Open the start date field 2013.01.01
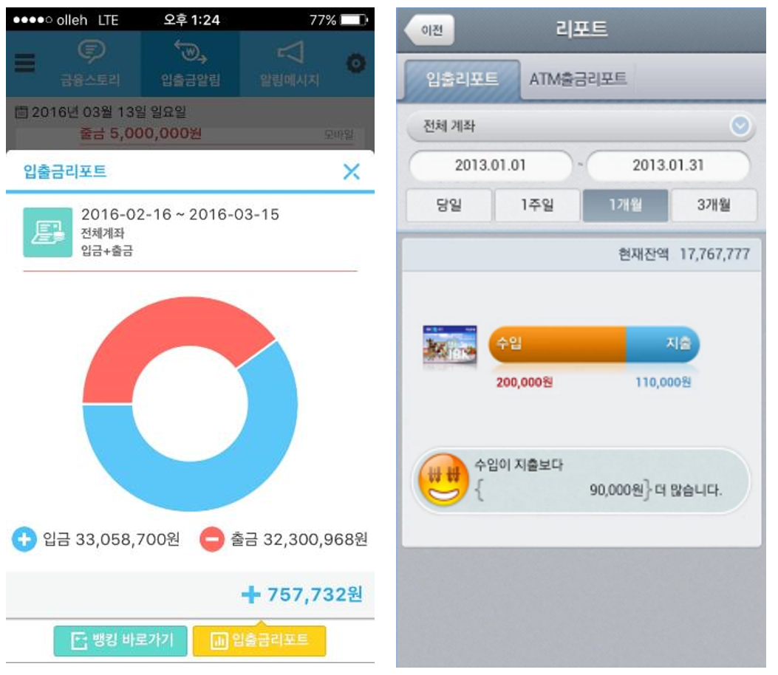The image size is (778, 675). pyautogui.click(x=491, y=165)
